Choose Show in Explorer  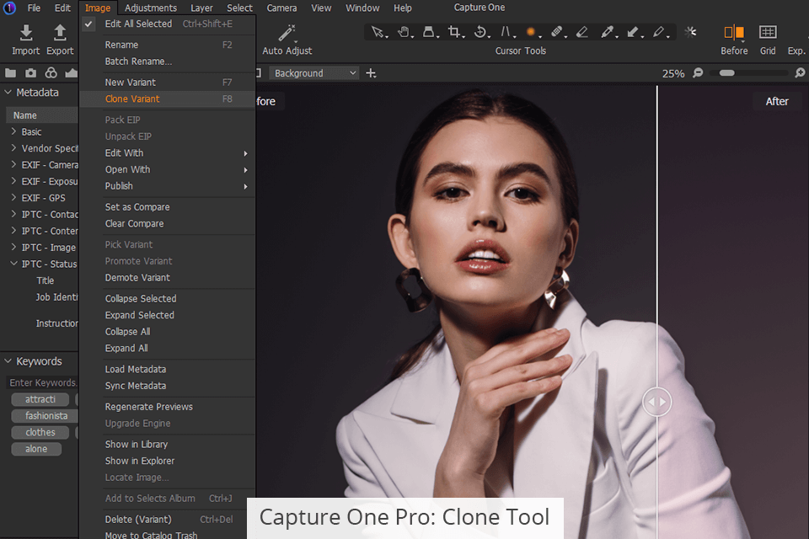[169, 461]
